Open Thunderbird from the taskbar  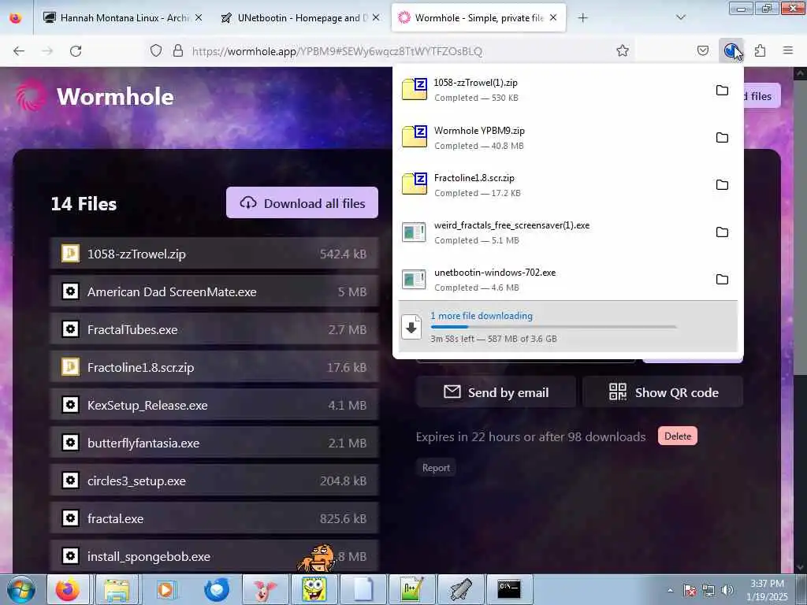click(216, 589)
